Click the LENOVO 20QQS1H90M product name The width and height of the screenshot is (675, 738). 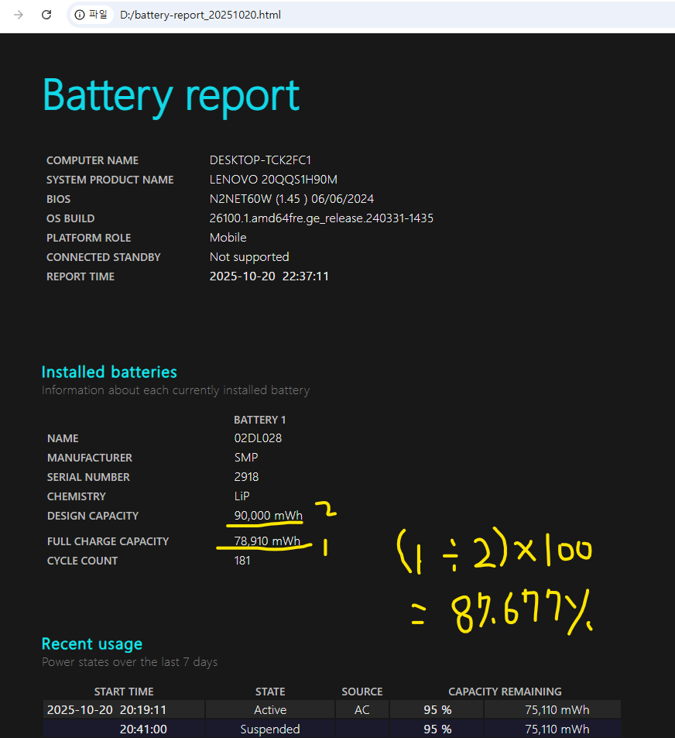pyautogui.click(x=273, y=180)
